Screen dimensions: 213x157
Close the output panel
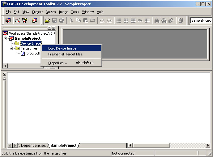(4, 74)
